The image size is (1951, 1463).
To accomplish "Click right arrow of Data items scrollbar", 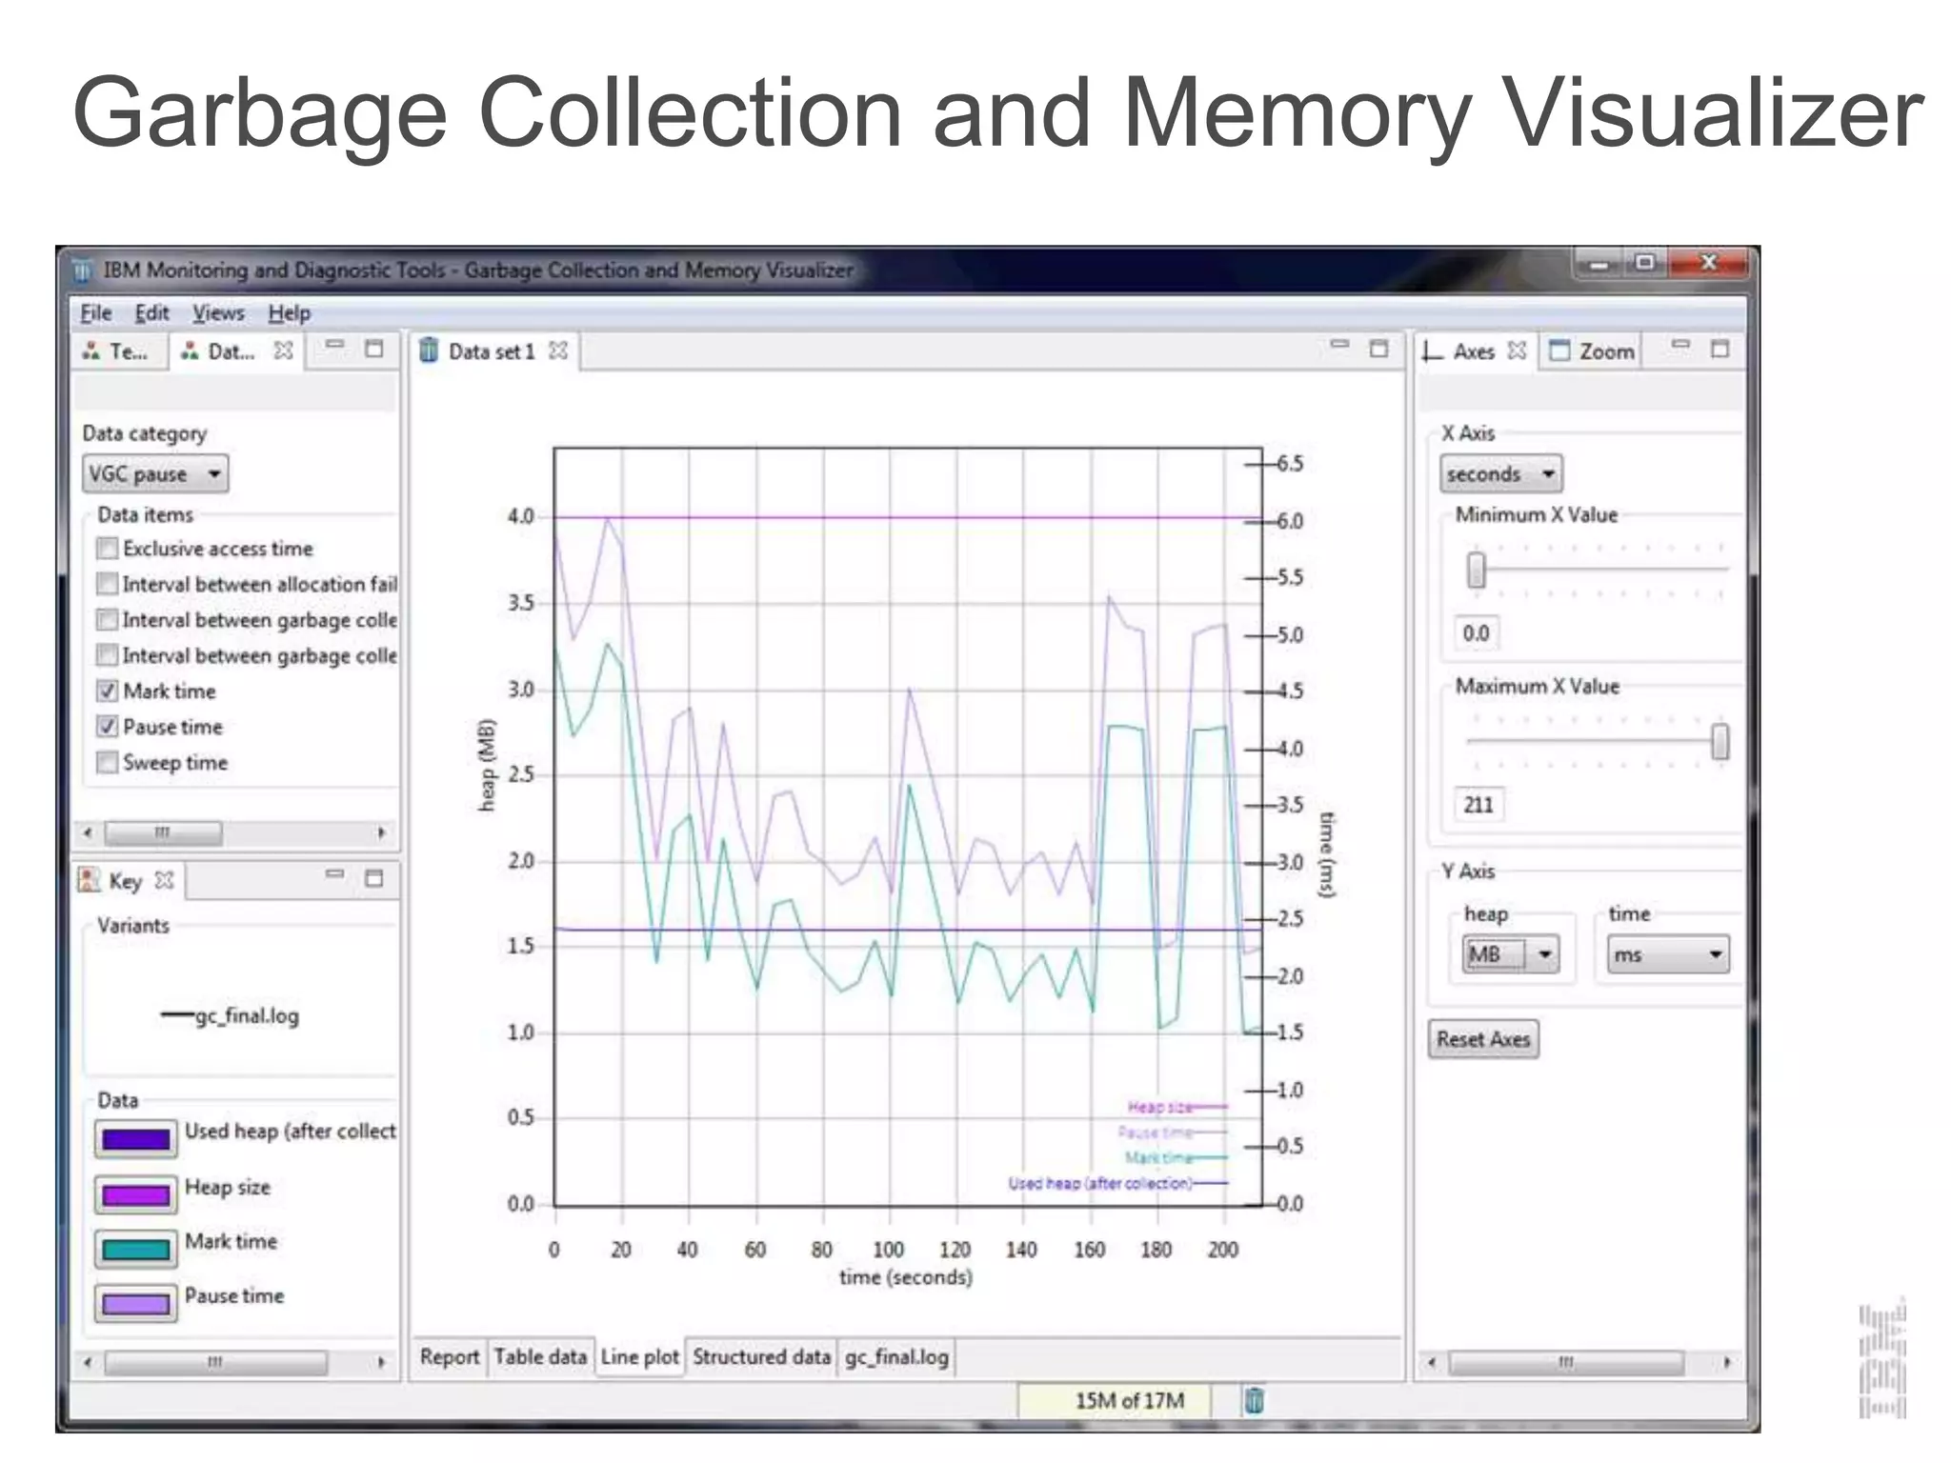I will tap(381, 832).
